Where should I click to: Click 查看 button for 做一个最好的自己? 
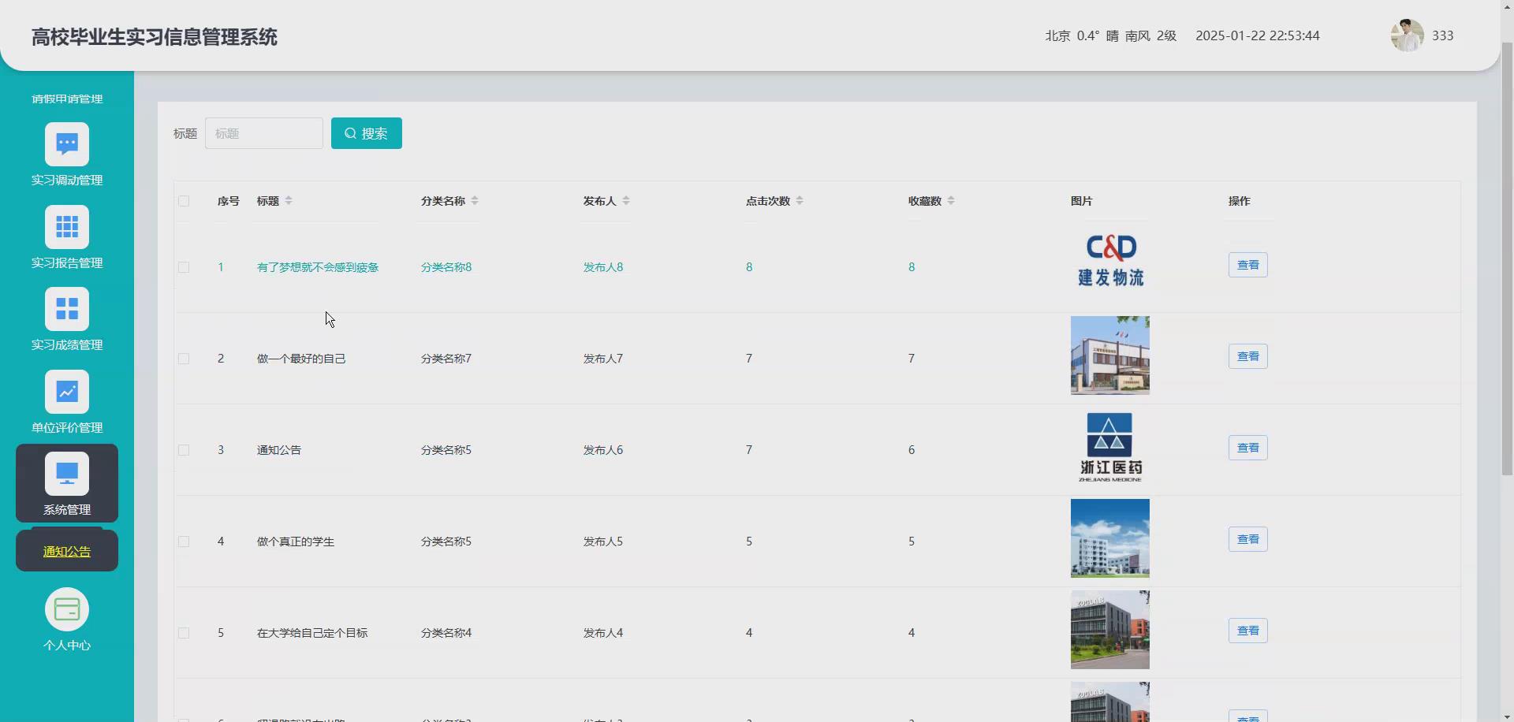click(1247, 356)
